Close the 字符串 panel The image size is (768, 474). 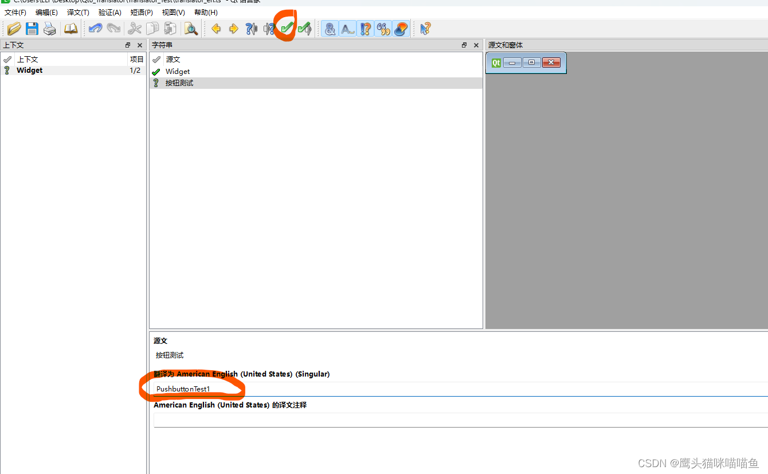[x=476, y=45]
